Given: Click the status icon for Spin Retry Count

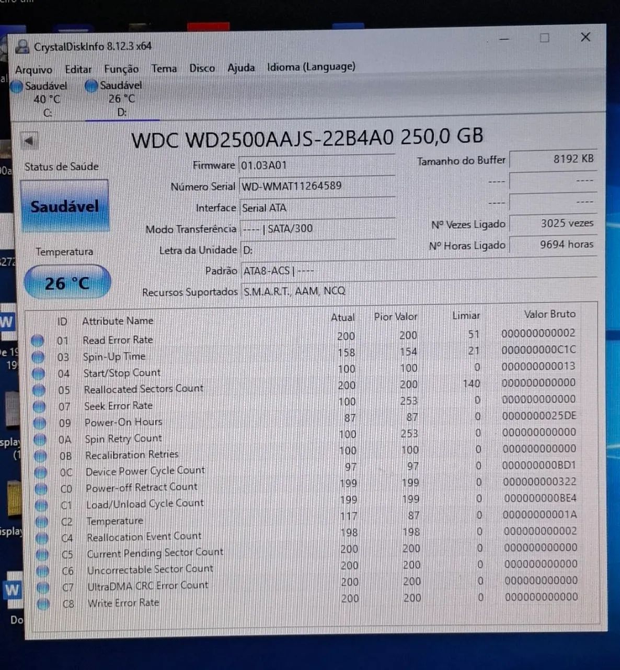Looking at the screenshot, I should click(40, 440).
